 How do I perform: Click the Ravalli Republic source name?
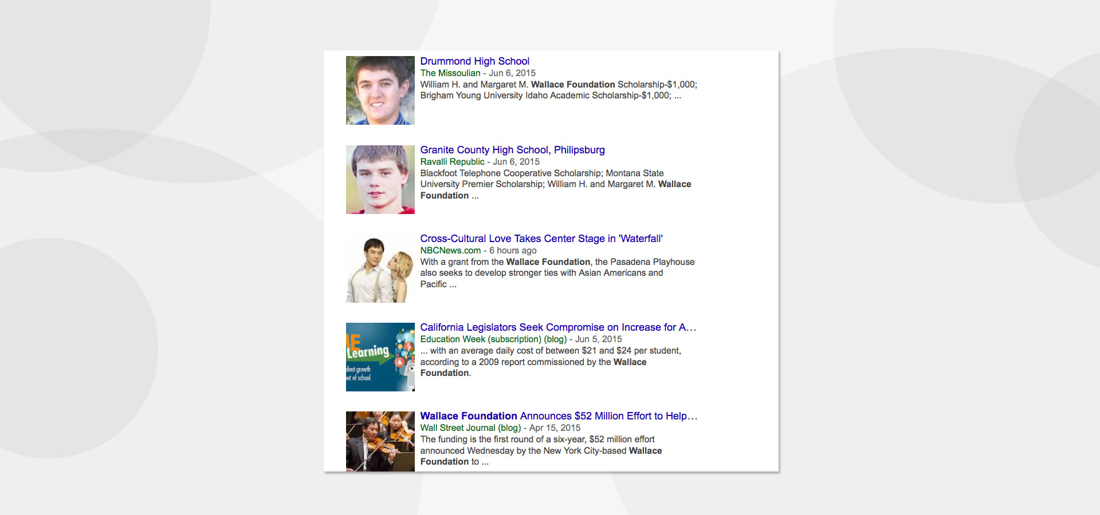[452, 162]
